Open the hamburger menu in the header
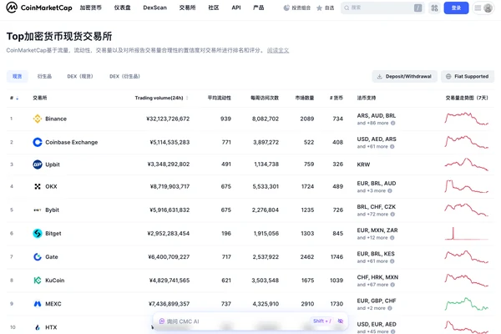The image size is (501, 334). click(478, 8)
